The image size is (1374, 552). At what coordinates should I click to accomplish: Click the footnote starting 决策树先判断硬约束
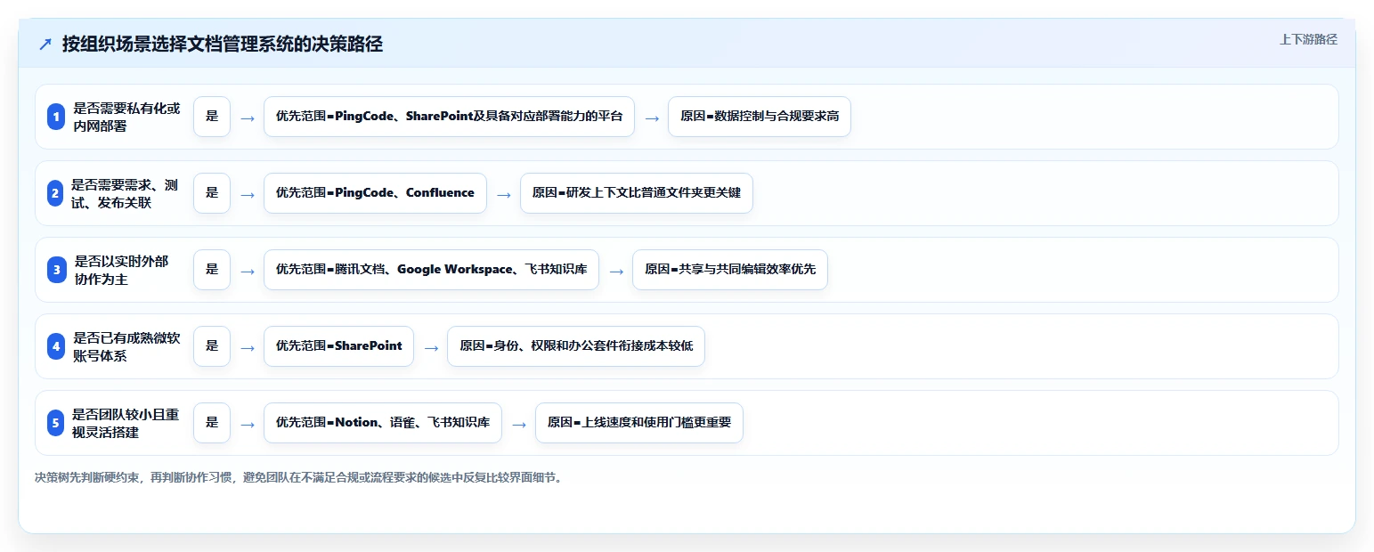coord(298,477)
